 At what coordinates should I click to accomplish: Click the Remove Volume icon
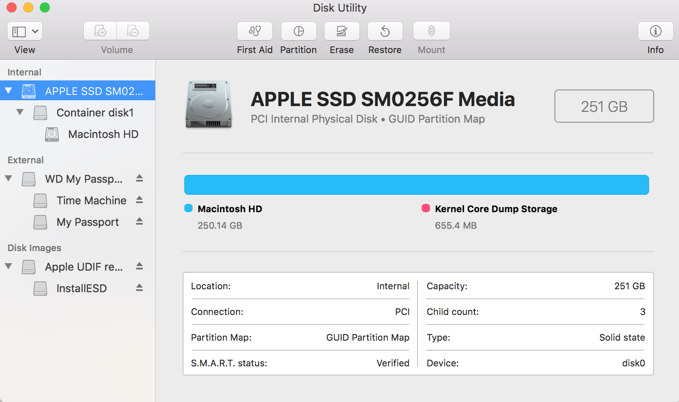coord(133,31)
